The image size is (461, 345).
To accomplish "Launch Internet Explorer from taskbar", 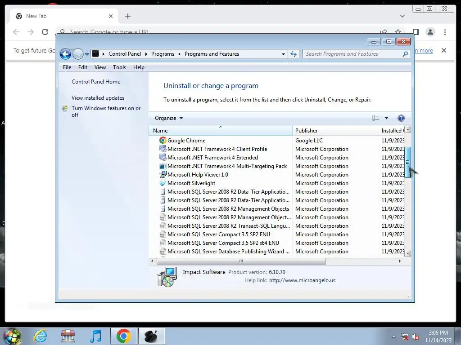I will (40, 336).
